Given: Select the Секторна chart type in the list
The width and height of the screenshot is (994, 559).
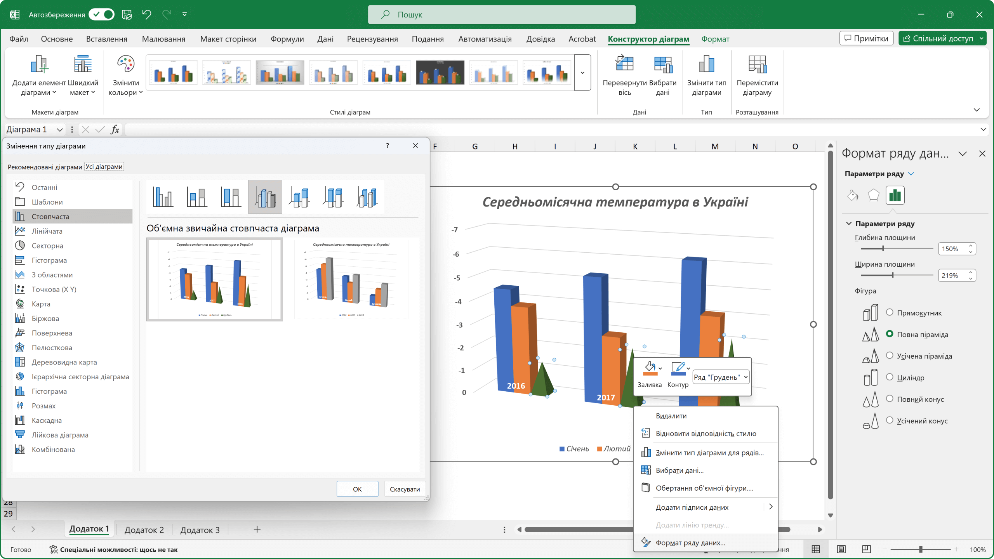Looking at the screenshot, I should tap(47, 246).
